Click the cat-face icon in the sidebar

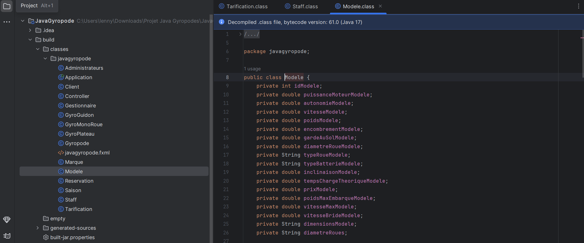tap(7, 236)
